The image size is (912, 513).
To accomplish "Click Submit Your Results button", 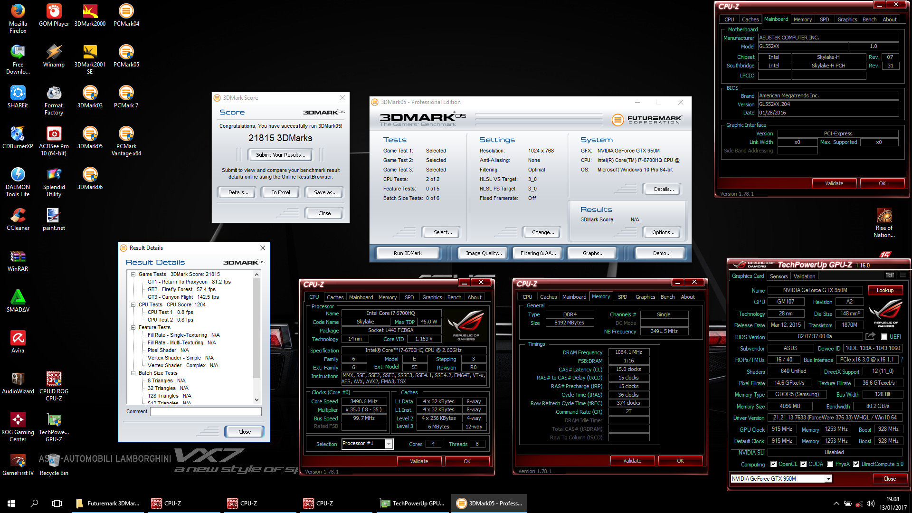I will (280, 155).
